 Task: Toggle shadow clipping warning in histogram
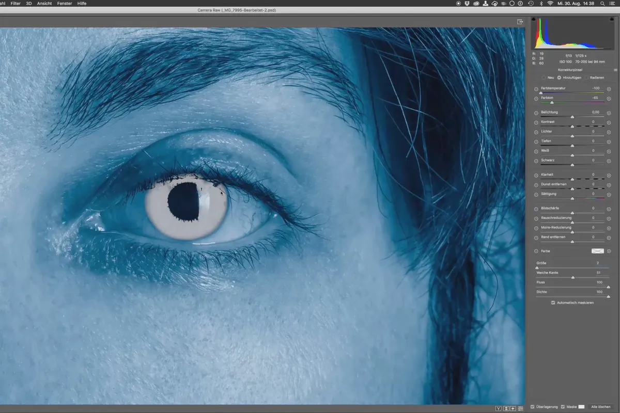(x=534, y=20)
